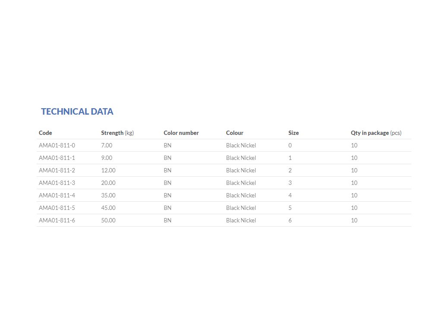Click the 12.00 strength value
The image size is (442, 331).
tap(108, 170)
